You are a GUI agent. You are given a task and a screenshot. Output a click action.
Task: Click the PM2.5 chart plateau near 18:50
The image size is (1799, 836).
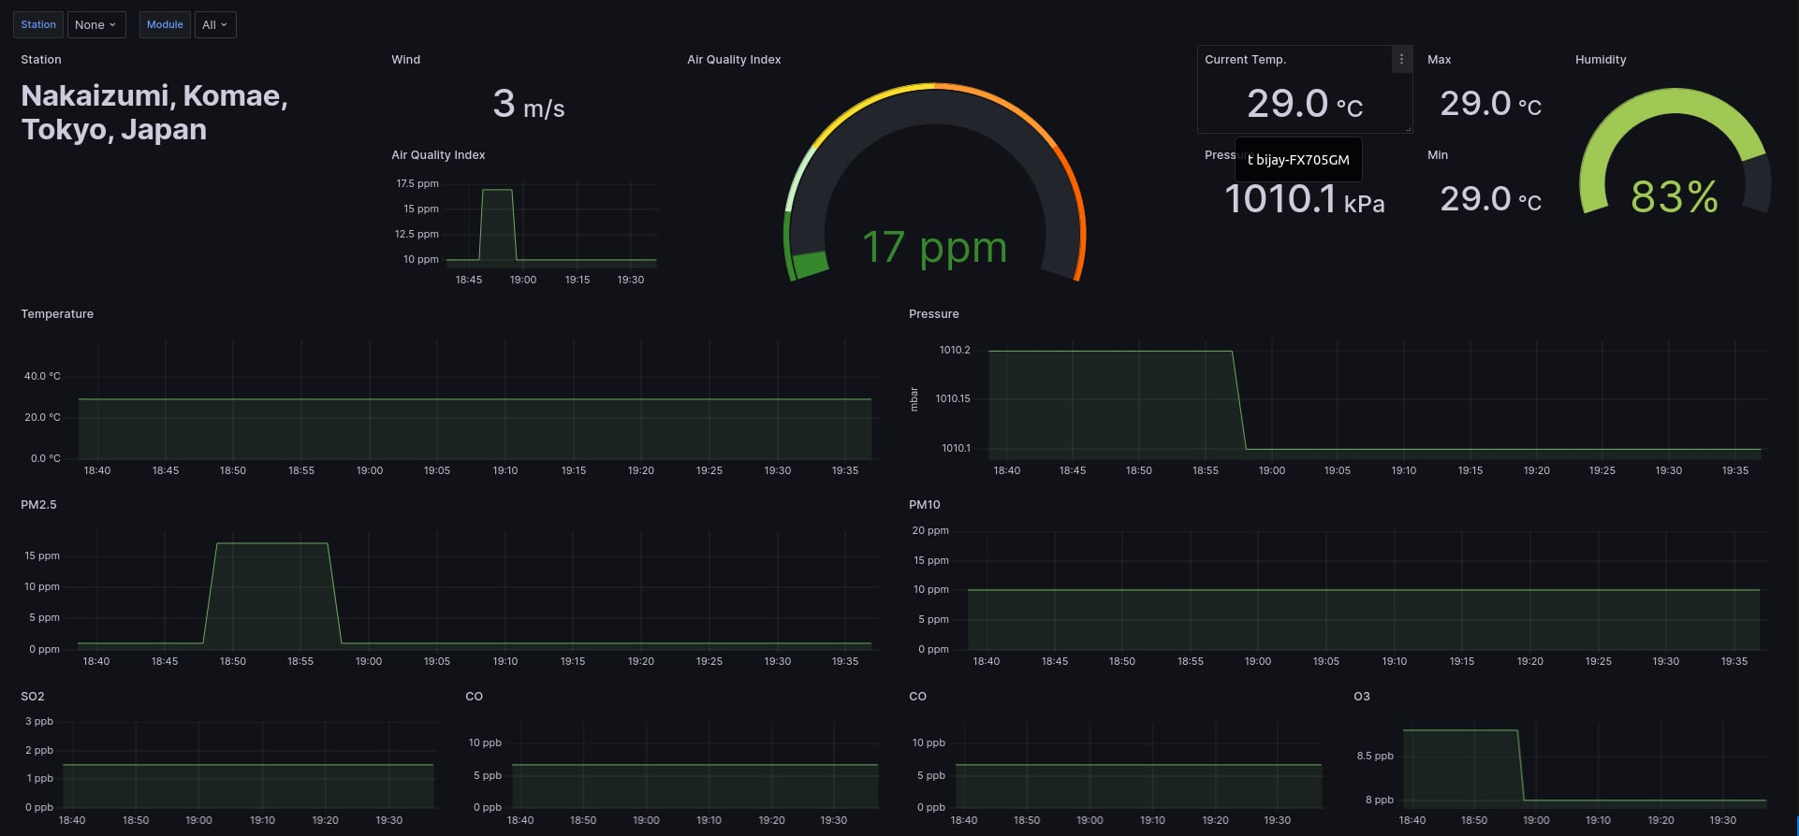pos(271,543)
